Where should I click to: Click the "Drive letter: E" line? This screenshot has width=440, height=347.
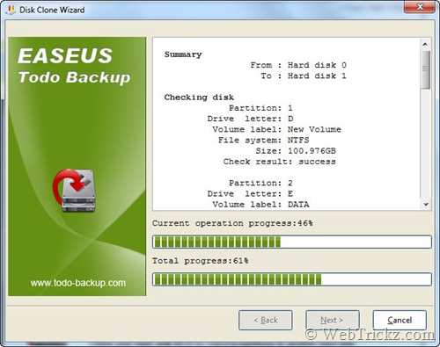250,193
